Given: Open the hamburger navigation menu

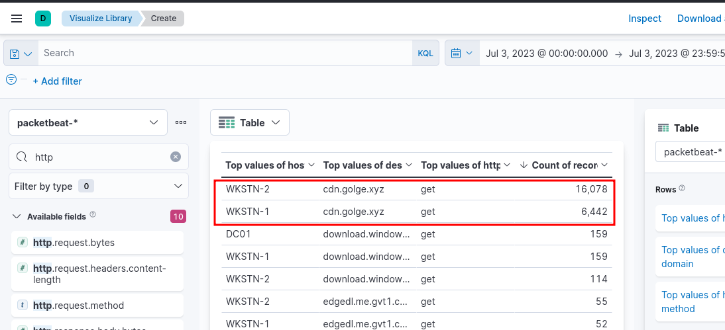Looking at the screenshot, I should coord(17,19).
